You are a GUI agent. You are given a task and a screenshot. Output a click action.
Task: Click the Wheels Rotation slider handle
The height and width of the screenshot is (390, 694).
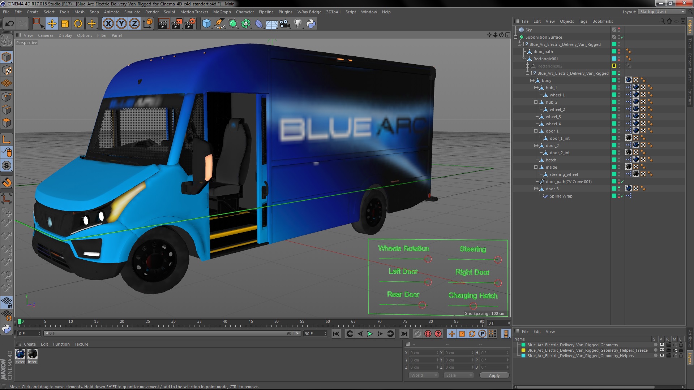coord(428,259)
